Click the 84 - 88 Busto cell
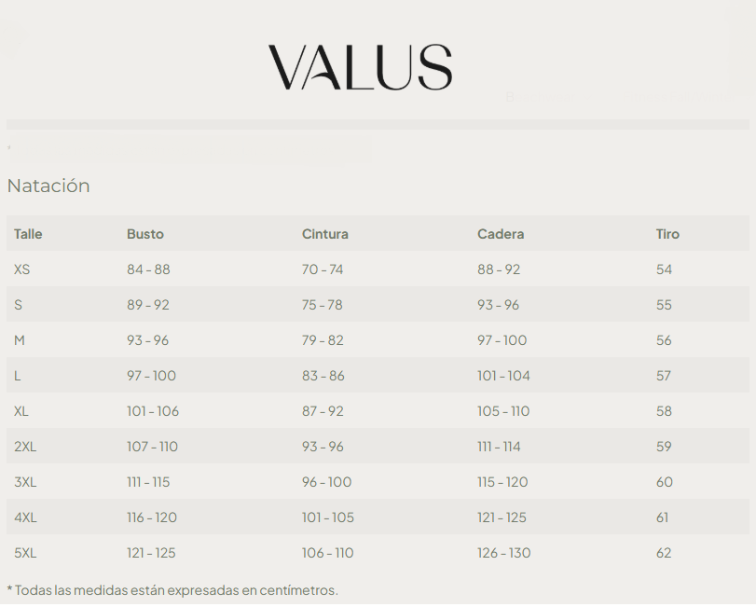Viewport: 756px width, 607px height. tap(148, 269)
